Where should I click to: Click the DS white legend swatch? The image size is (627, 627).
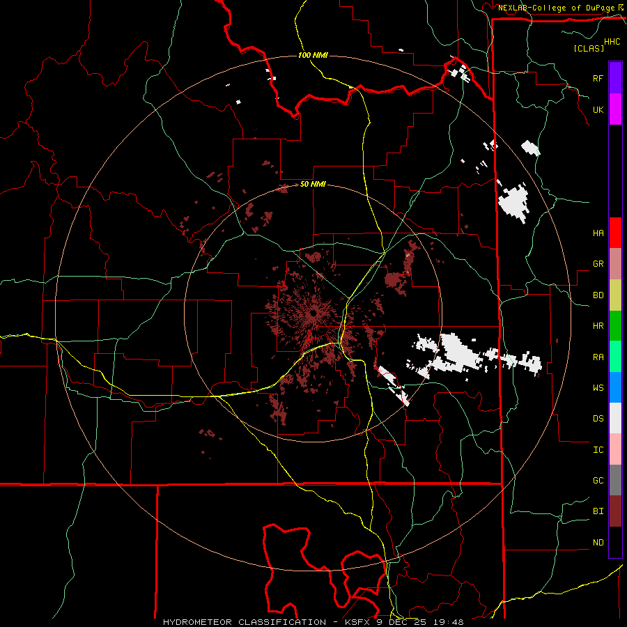[615, 418]
